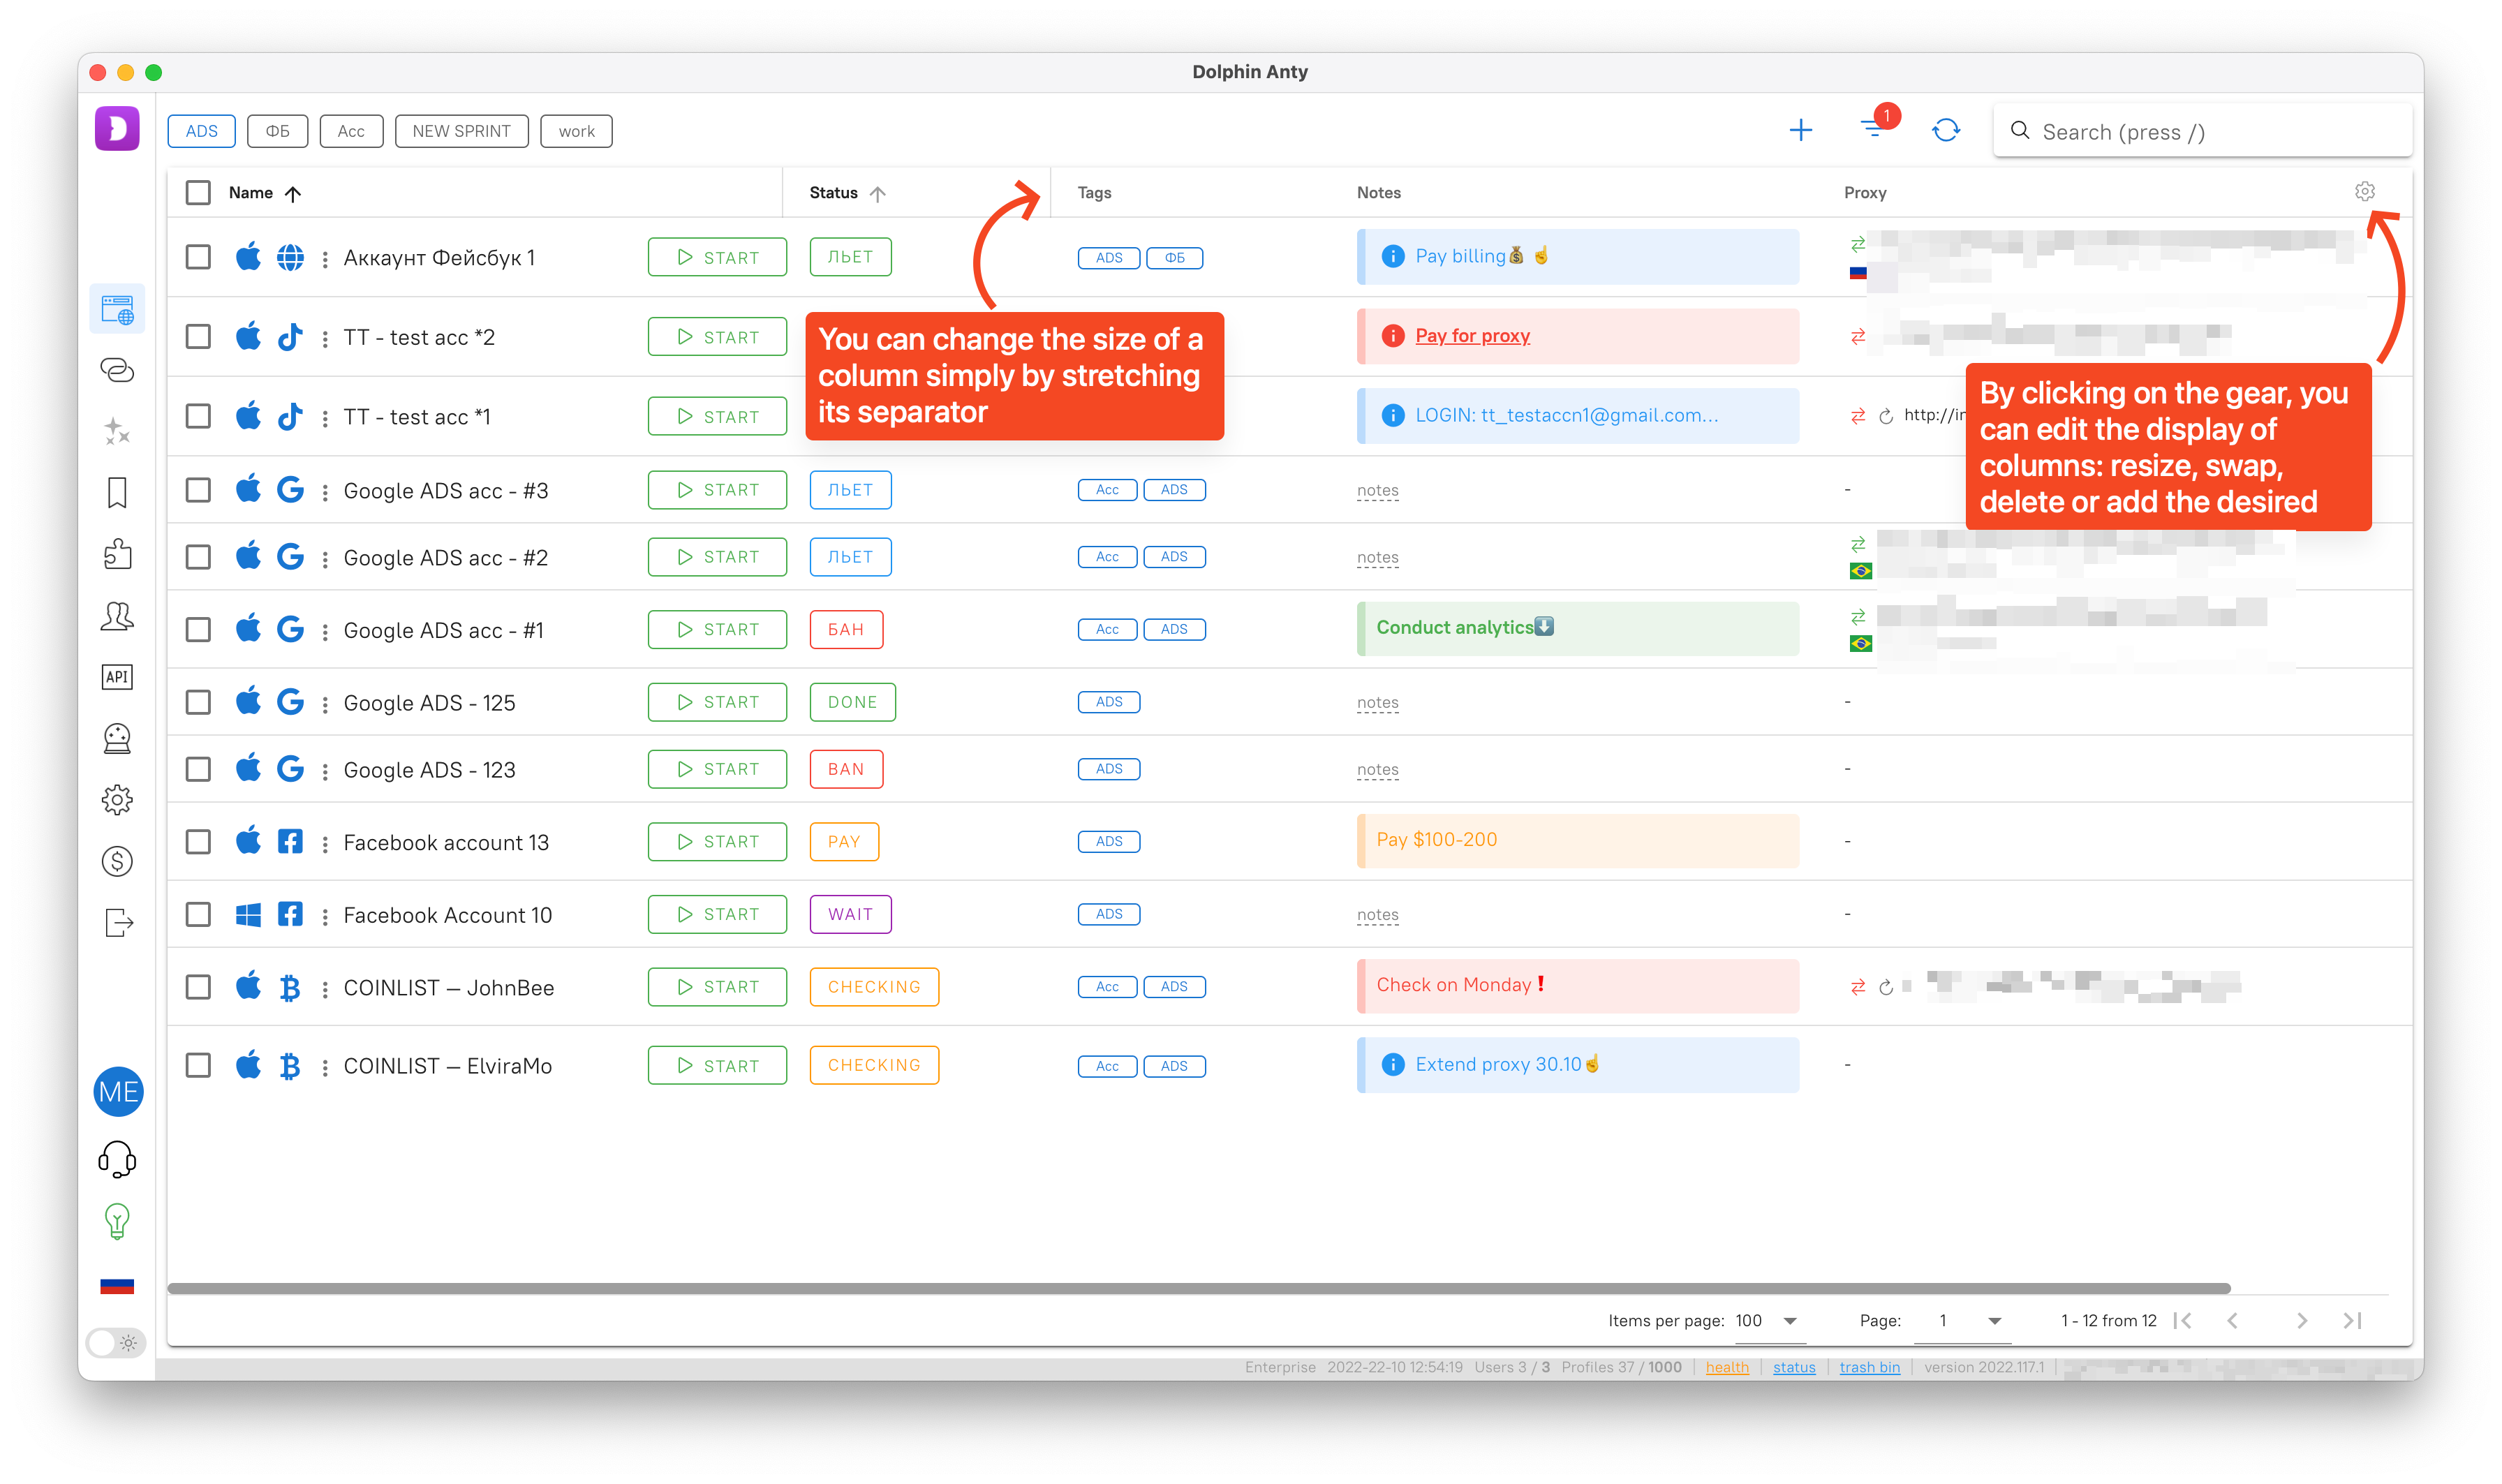The height and width of the screenshot is (1484, 2502).
Task: Go to next page arrow
Action: (2302, 1321)
